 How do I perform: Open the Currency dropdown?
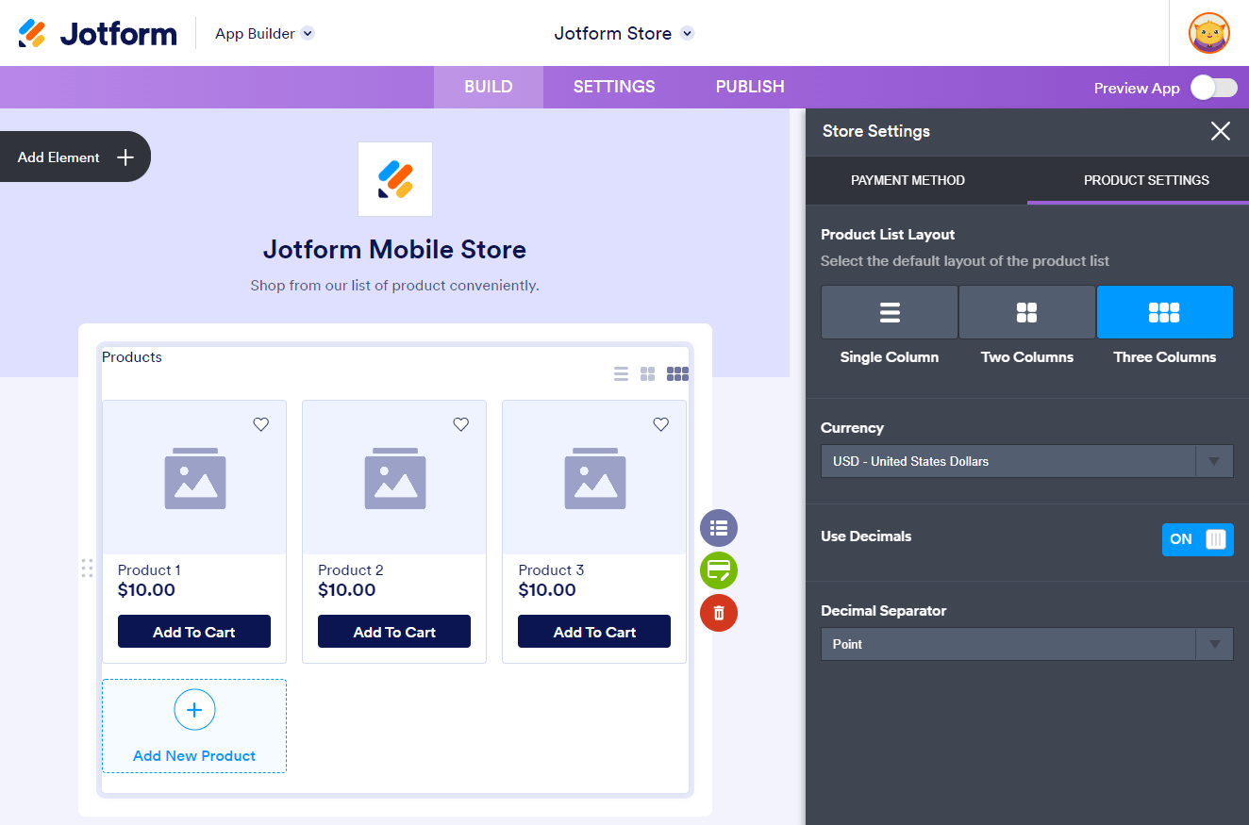[x=1027, y=461]
